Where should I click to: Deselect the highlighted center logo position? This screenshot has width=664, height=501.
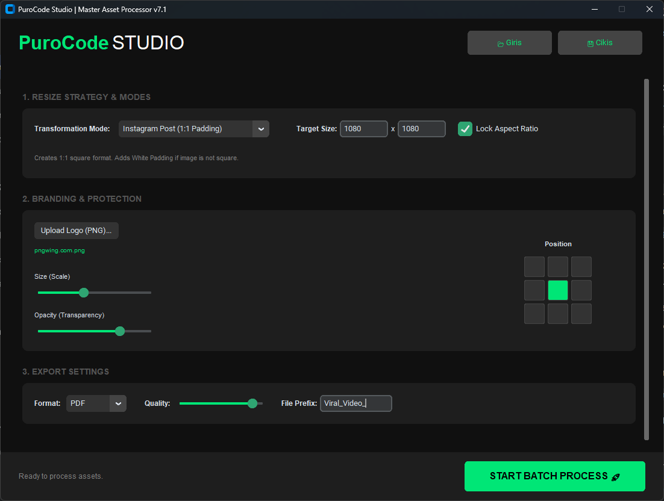557,290
